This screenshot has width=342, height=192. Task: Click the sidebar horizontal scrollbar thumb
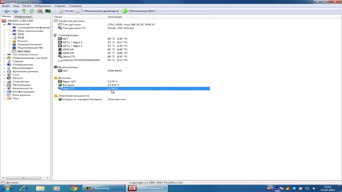[x=23, y=178]
